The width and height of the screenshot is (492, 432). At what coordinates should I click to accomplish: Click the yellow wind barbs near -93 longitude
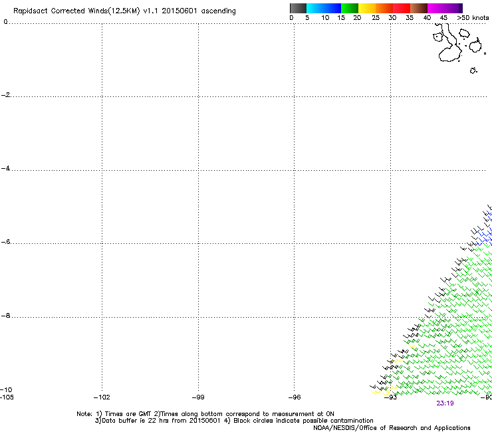(383, 391)
